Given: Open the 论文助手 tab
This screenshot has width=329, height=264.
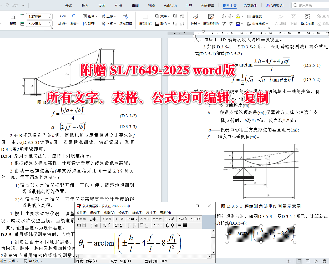Looking at the screenshot, I should click(250, 5).
